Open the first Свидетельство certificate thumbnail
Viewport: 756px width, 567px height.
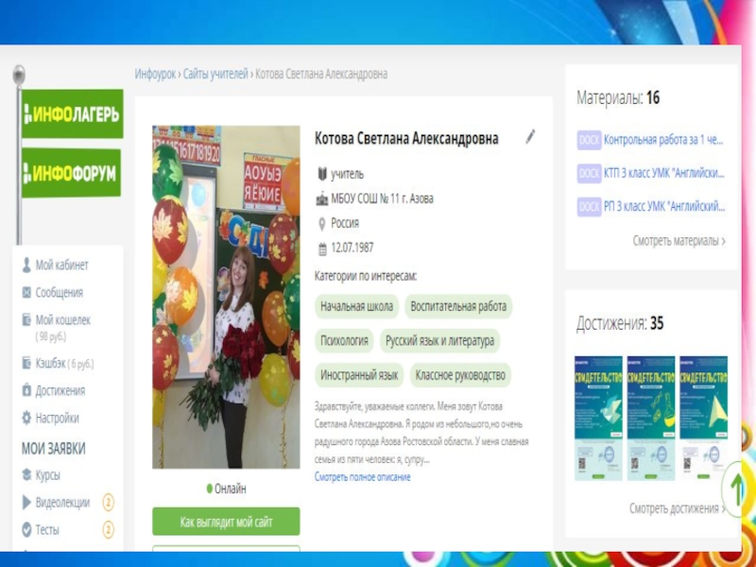(598, 418)
